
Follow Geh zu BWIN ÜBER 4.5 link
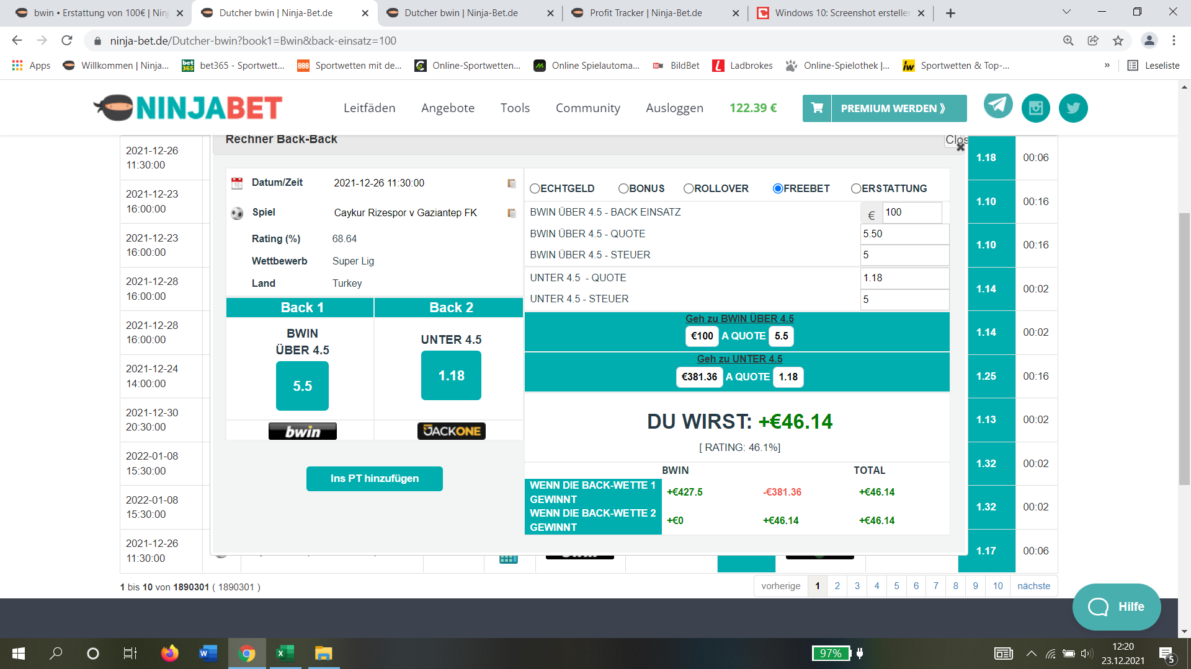(739, 318)
